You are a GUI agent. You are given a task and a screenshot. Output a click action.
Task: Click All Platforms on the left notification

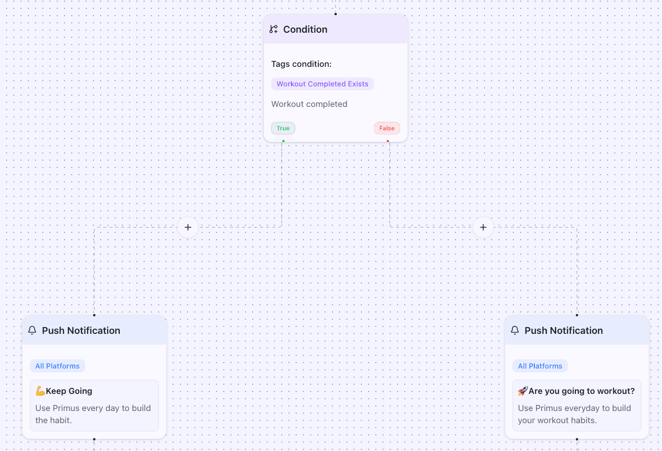point(57,366)
